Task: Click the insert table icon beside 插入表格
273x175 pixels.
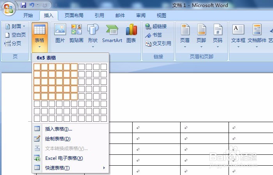Action: (x=37, y=129)
